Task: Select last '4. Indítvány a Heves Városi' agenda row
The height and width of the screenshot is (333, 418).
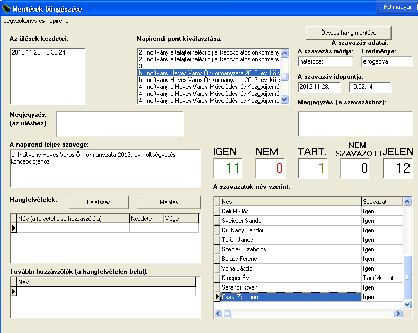Action: click(209, 101)
